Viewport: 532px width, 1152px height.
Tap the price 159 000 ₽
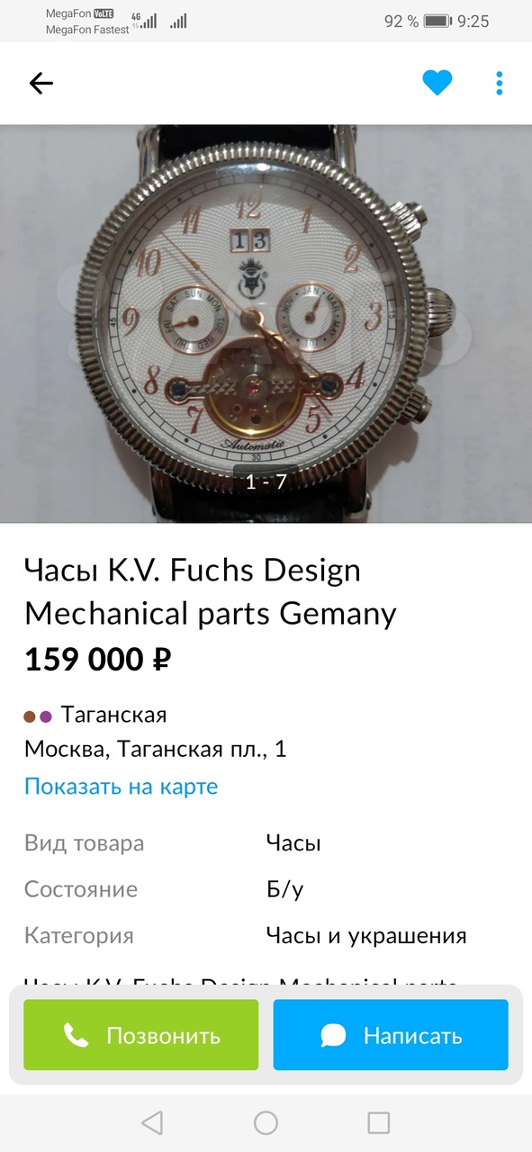97,660
